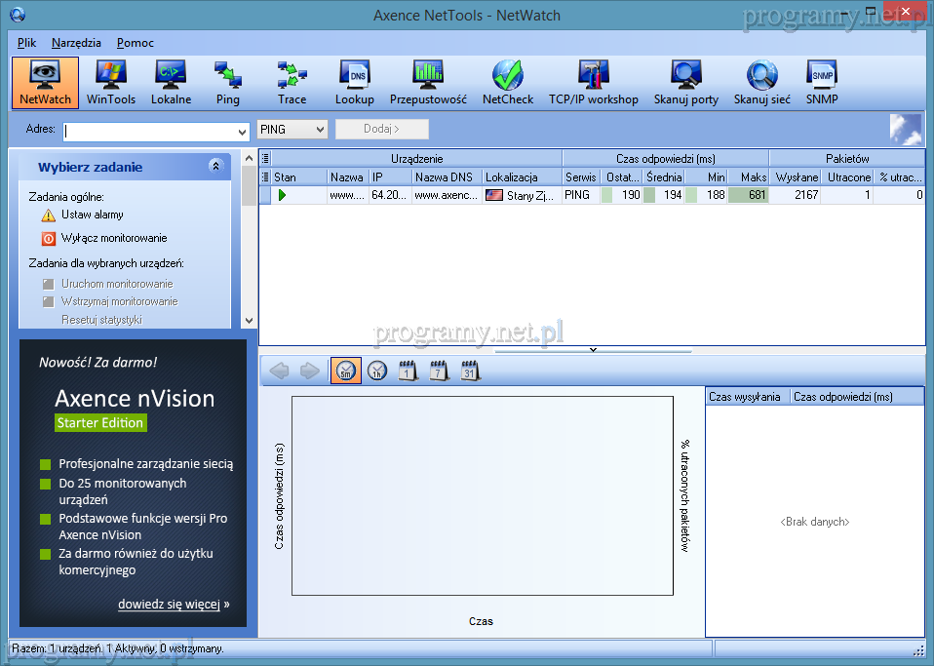Open the Narzędzia menu
934x666 pixels.
[x=76, y=43]
